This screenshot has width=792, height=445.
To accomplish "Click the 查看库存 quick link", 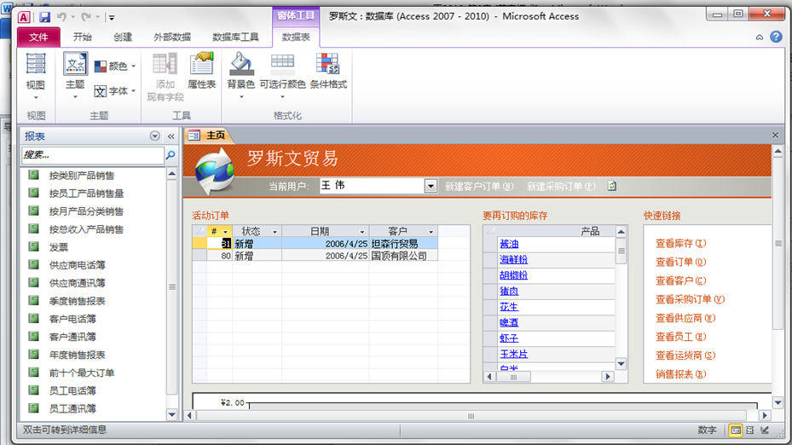I will 680,244.
